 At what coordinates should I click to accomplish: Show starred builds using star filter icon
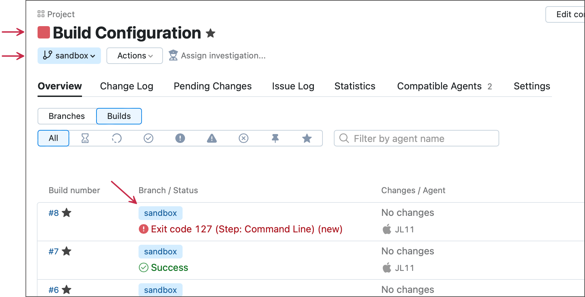307,138
